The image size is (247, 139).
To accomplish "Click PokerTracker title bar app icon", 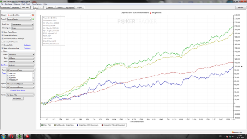I will (1, 1).
